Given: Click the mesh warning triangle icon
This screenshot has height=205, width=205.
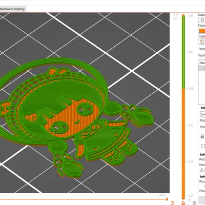Looking at the screenshot, I should point(202,170).
